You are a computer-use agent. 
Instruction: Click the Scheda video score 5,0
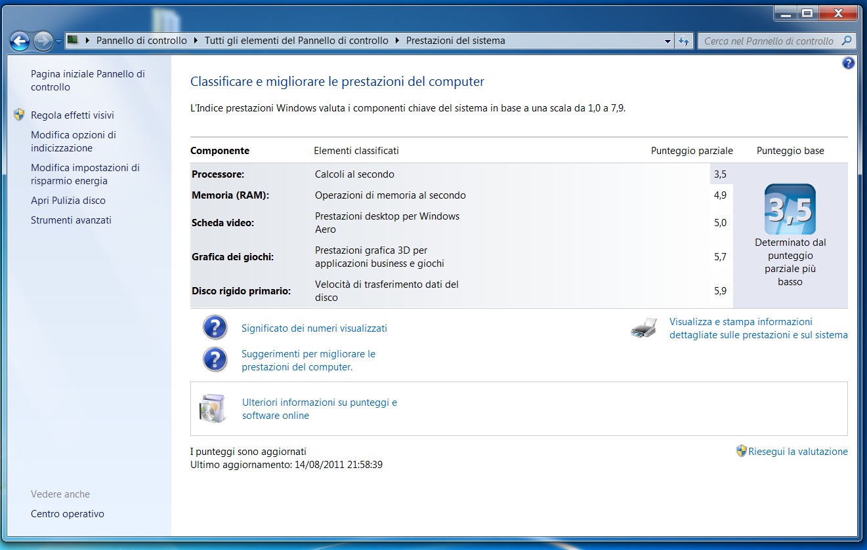coord(720,223)
